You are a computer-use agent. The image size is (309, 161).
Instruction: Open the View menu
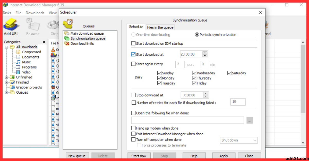[53, 13]
